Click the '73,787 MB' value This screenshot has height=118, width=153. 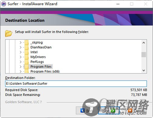point(139,95)
